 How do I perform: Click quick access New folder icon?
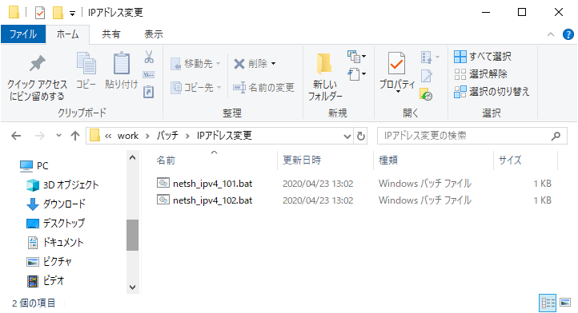click(58, 13)
